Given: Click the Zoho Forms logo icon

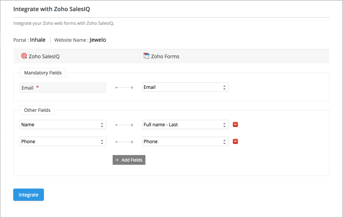Looking at the screenshot, I should [146, 56].
